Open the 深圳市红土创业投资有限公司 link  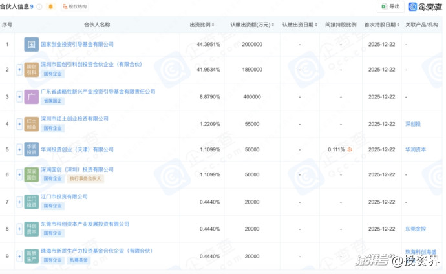(74, 119)
